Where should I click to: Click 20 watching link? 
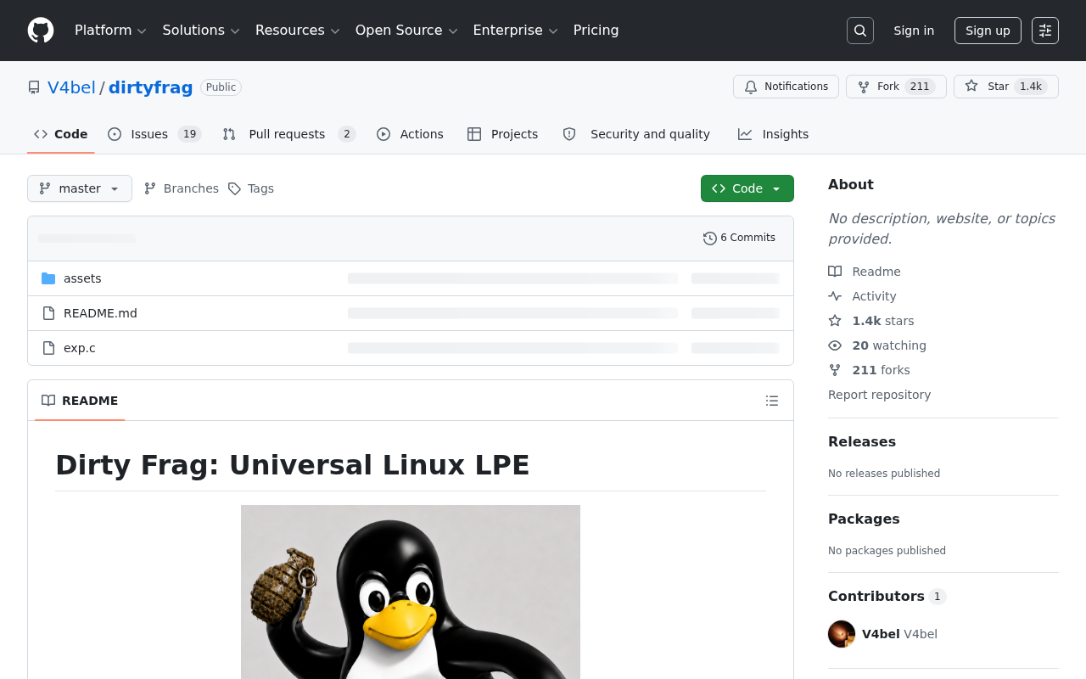point(889,345)
